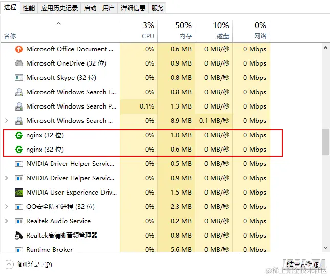Viewport: 330px width, 277px height.
Task: Click the NVIDIA User Experience Driver icon
Action: [x=19, y=193]
